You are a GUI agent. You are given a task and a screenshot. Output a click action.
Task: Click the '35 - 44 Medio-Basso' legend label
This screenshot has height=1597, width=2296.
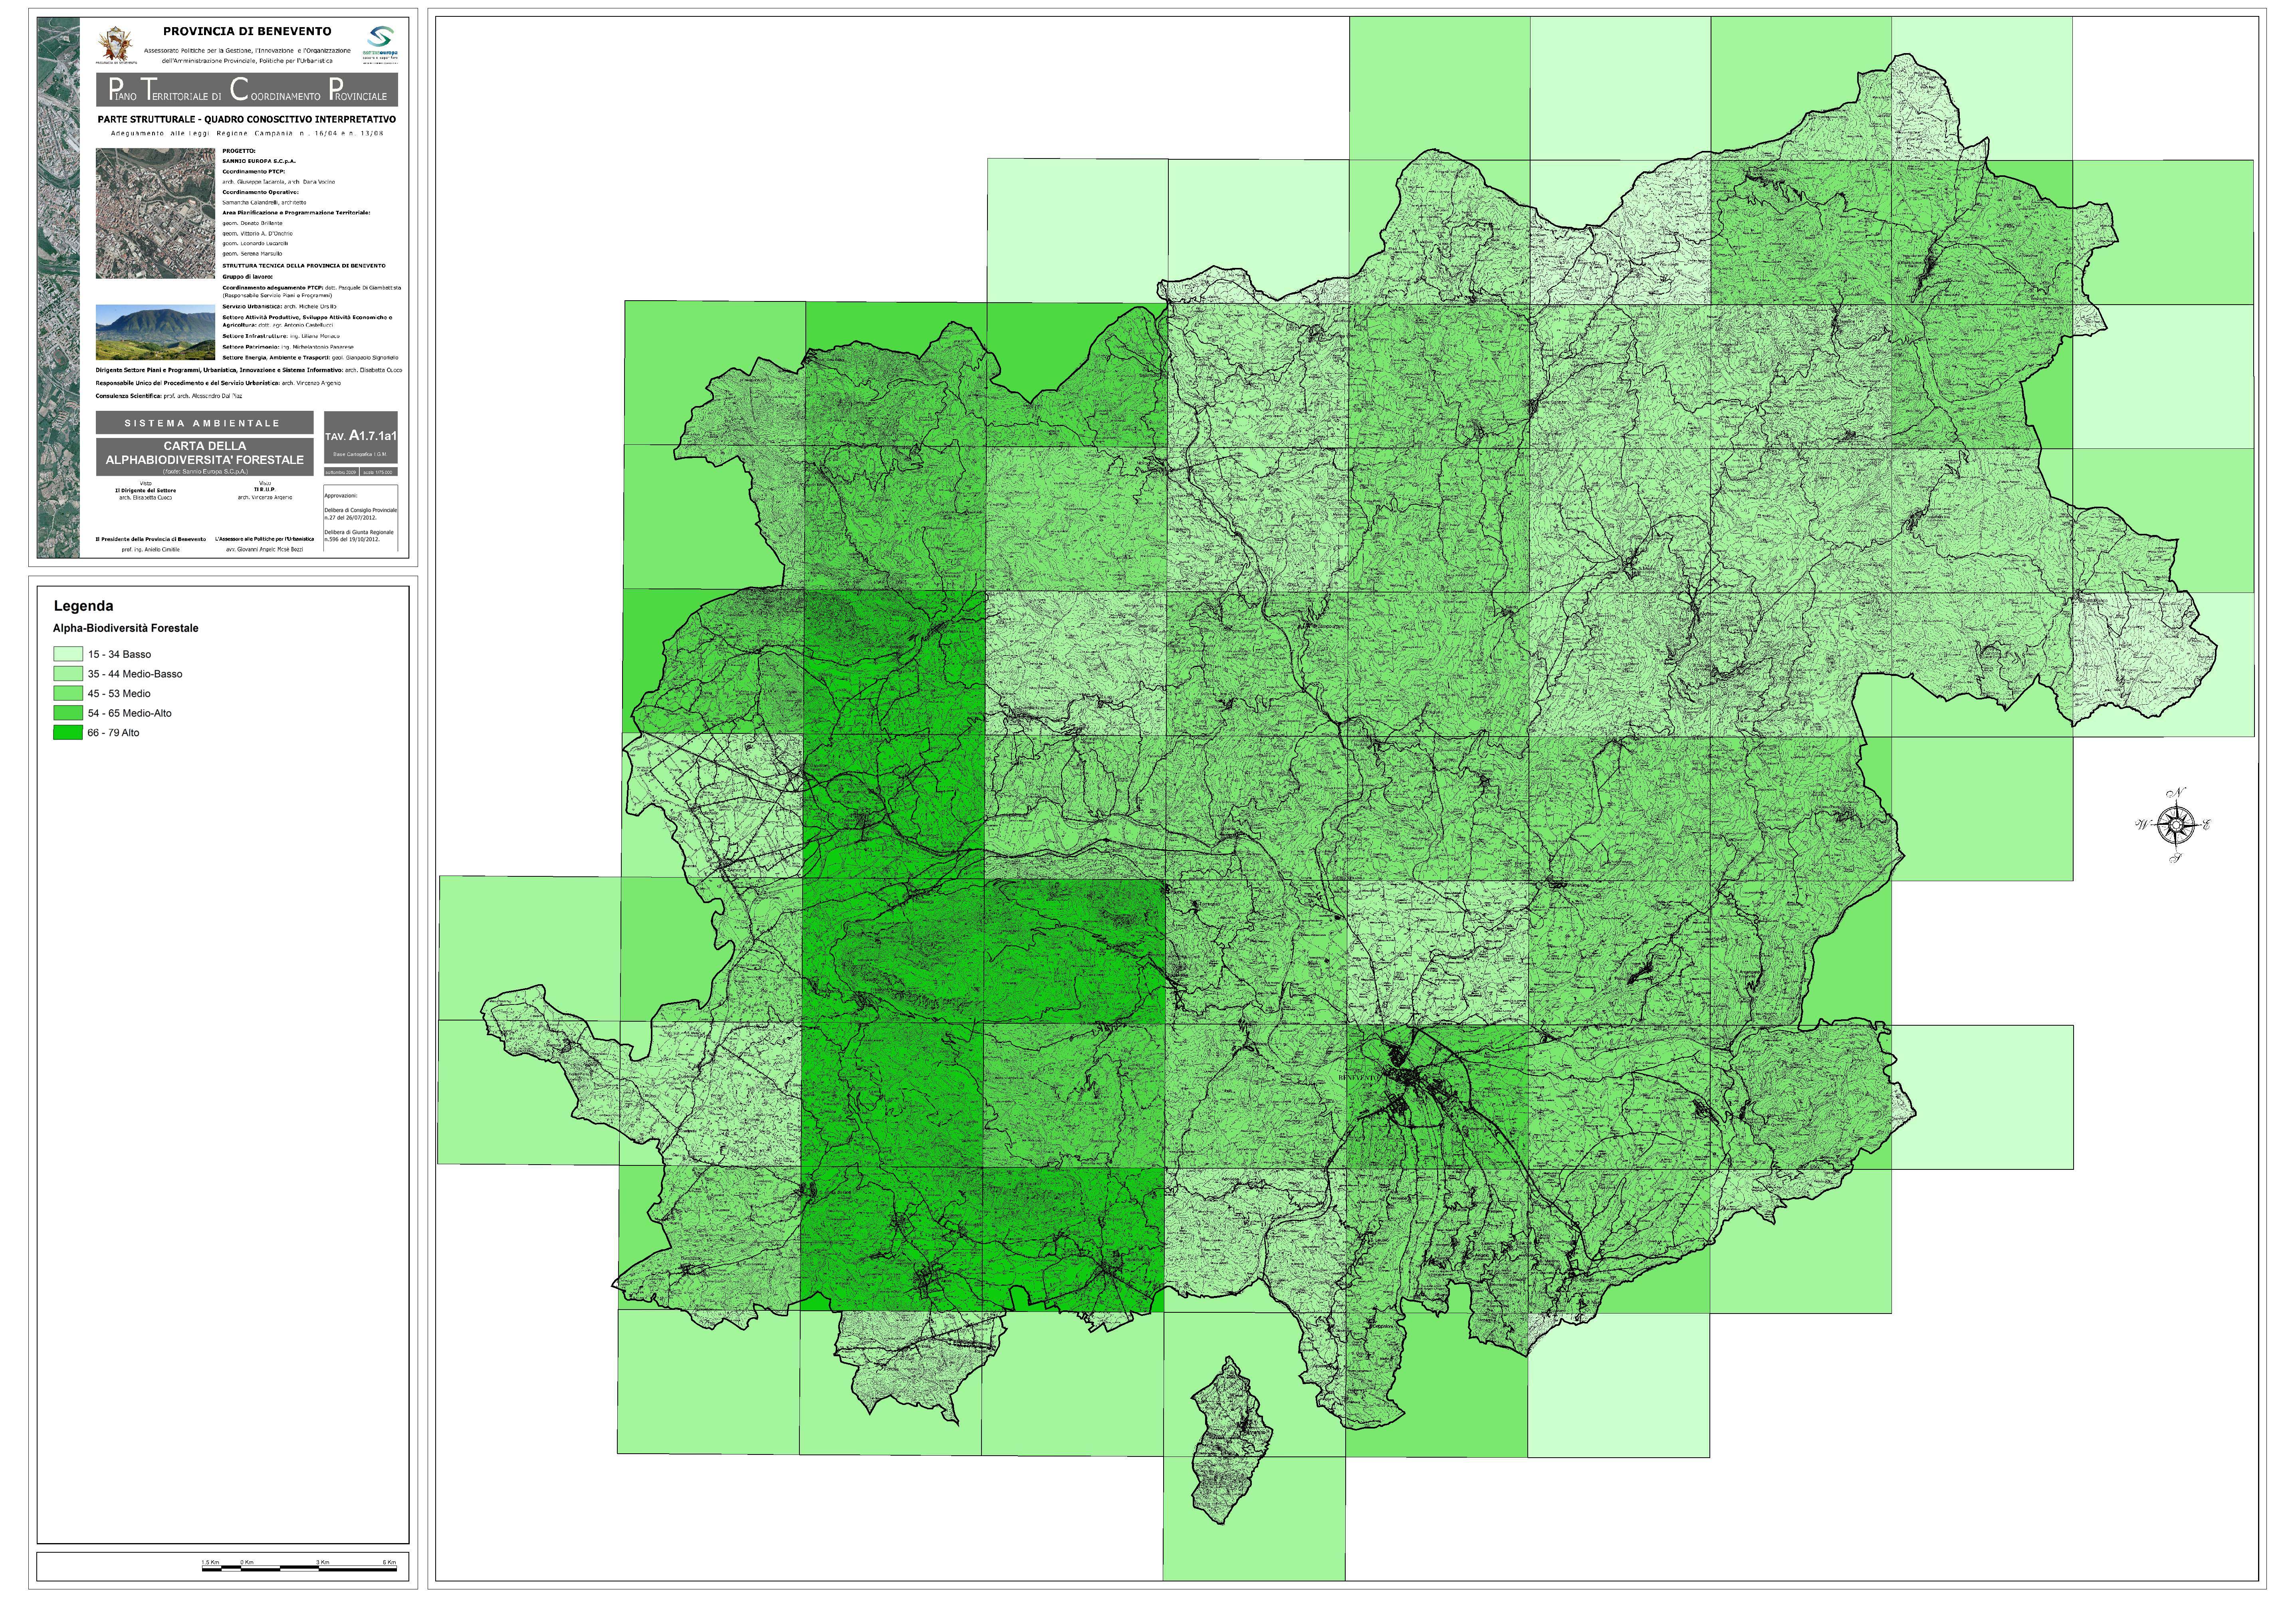[135, 674]
